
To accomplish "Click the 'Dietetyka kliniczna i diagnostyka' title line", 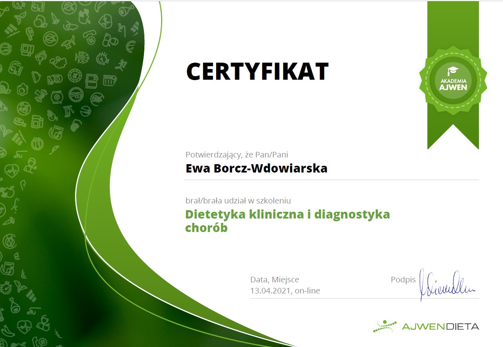I will tap(288, 215).
